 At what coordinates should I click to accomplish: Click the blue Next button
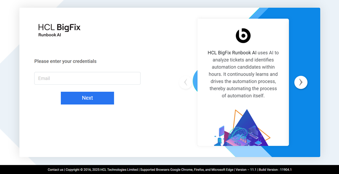[87, 98]
